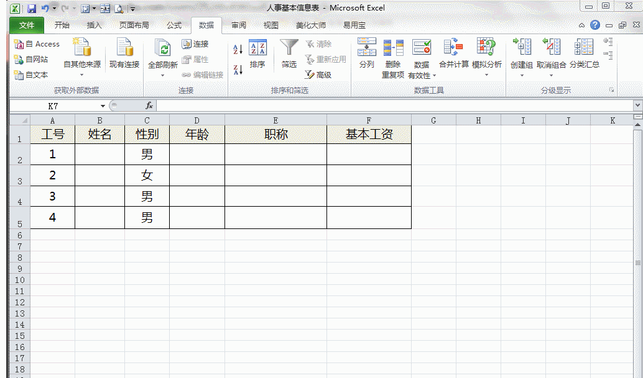Sort descending with Z-A icon
643x378 pixels.
point(238,70)
